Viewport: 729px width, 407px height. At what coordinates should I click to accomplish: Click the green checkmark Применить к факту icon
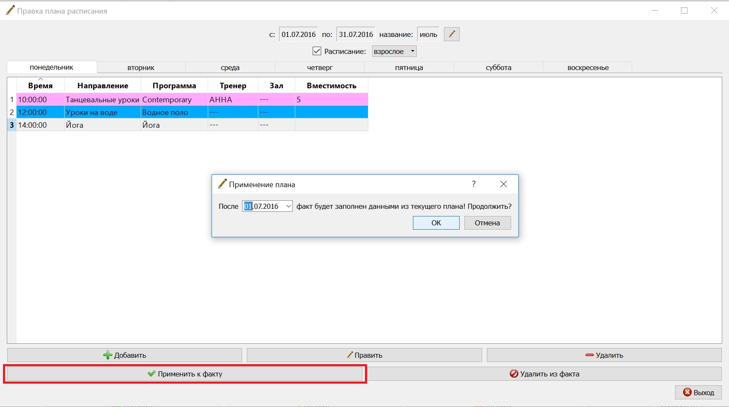[152, 373]
